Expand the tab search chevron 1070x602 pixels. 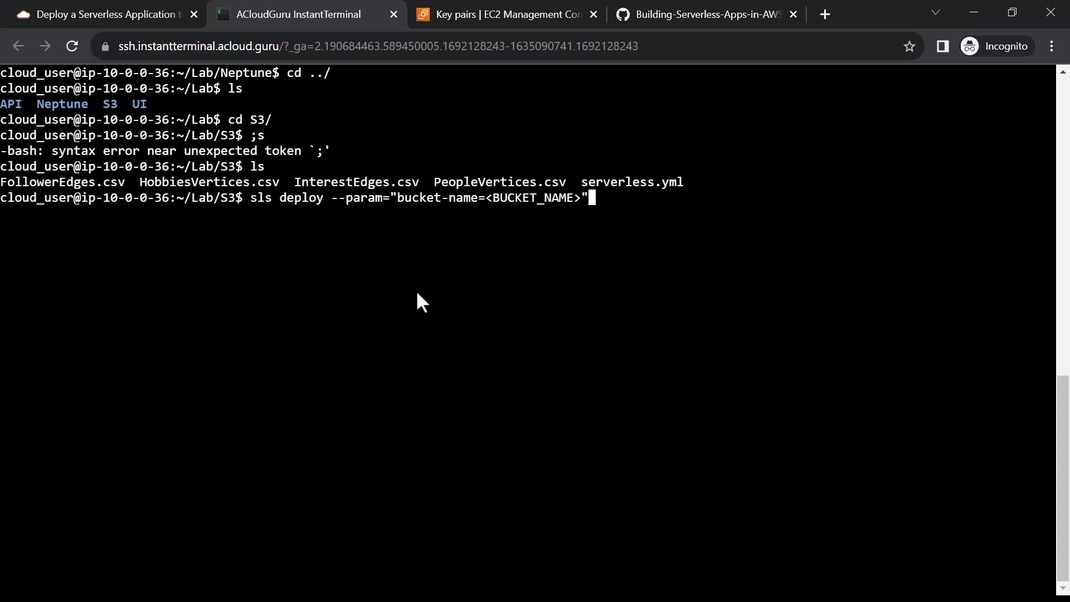[936, 12]
